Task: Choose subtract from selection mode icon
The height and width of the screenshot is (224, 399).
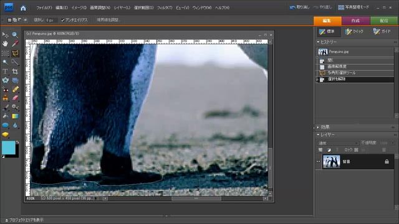Action: 20,20
